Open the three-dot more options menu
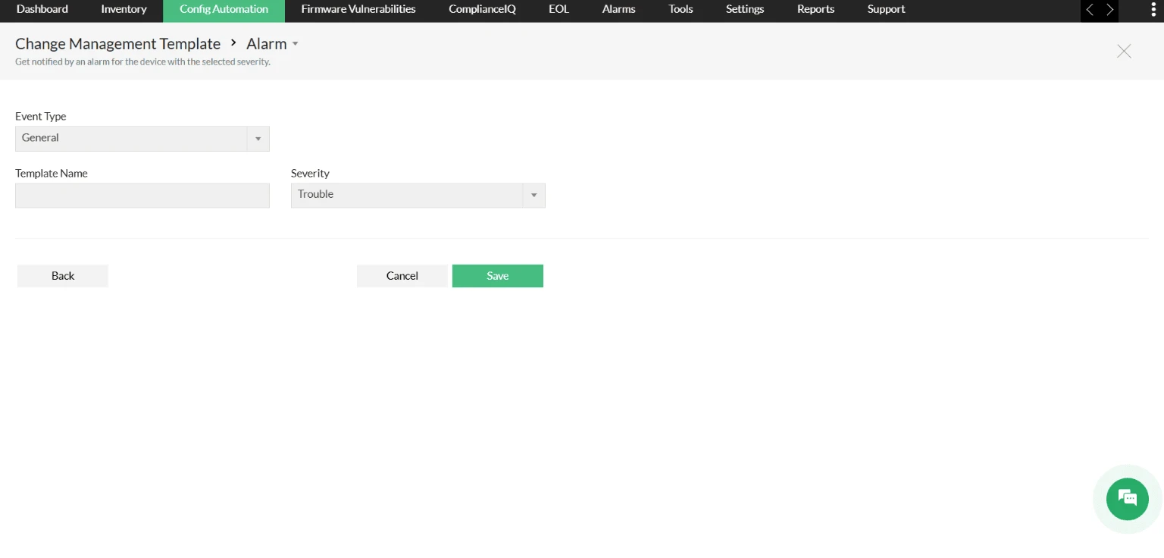The height and width of the screenshot is (558, 1164). click(x=1153, y=10)
